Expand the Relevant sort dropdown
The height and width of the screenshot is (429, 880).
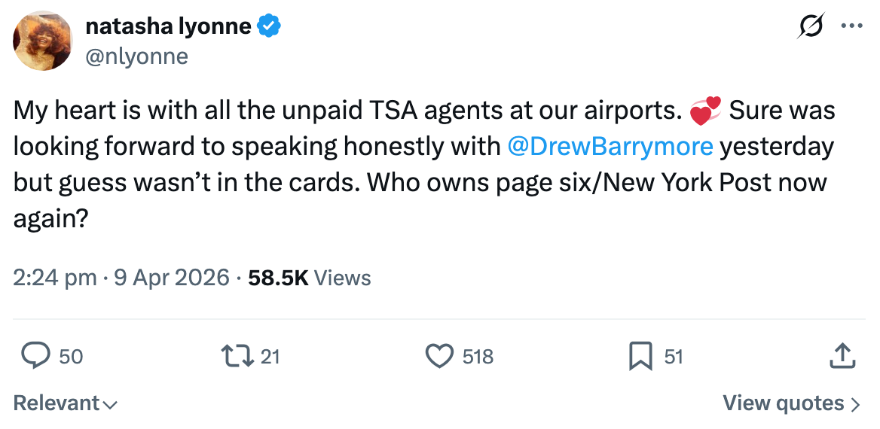tap(66, 403)
